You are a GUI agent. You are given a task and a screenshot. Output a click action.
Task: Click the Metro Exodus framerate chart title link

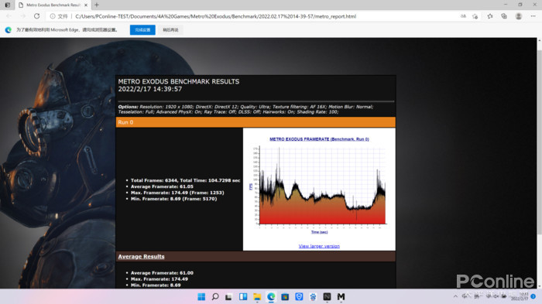click(319, 139)
